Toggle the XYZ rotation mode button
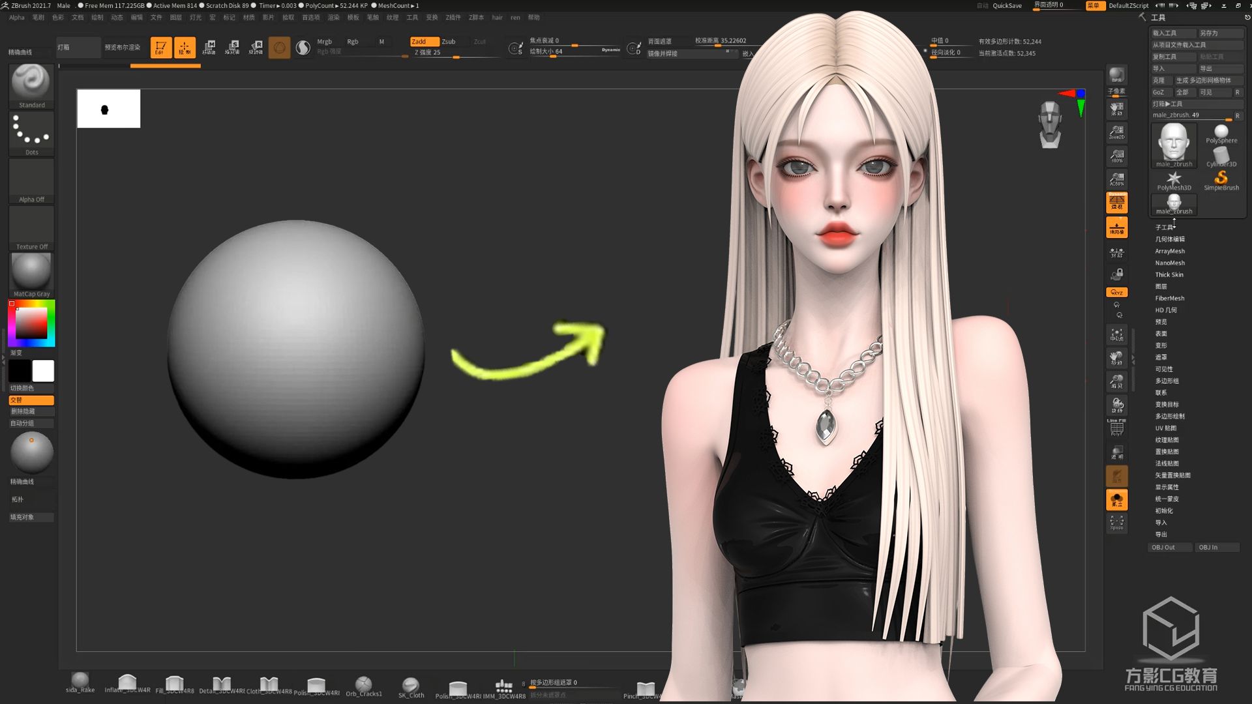The width and height of the screenshot is (1252, 704). pyautogui.click(x=1117, y=293)
